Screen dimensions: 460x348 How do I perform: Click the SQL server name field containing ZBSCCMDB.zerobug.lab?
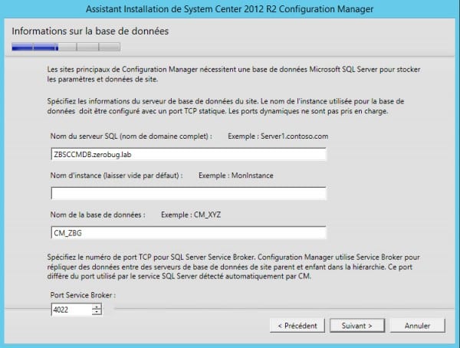187,153
